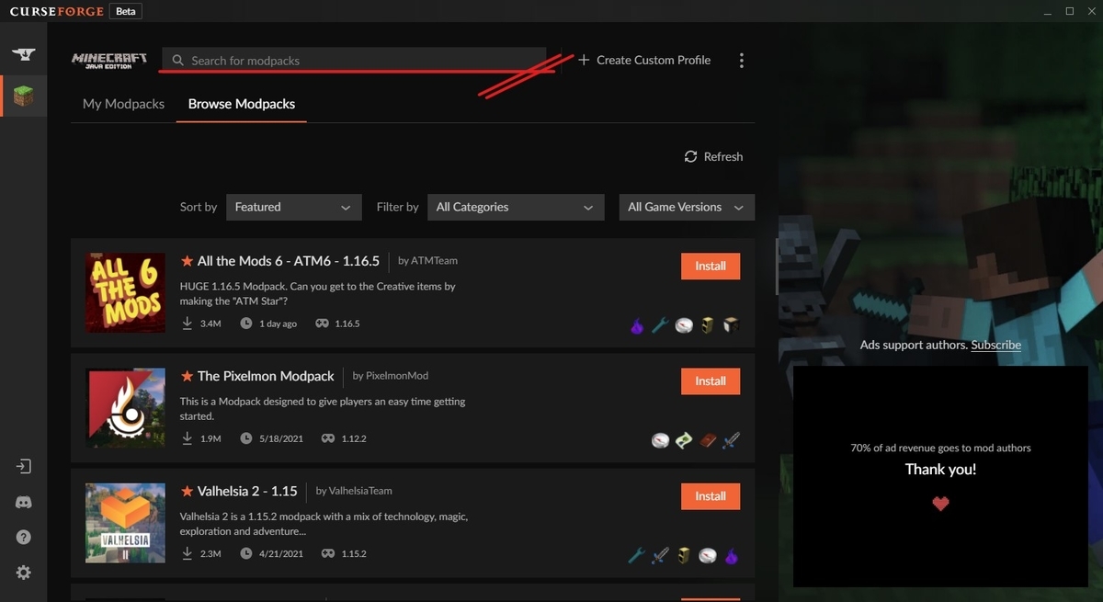Screen dimensions: 1103x602
Task: Open the Valhelsia 2 thumbnail
Action: pyautogui.click(x=125, y=524)
